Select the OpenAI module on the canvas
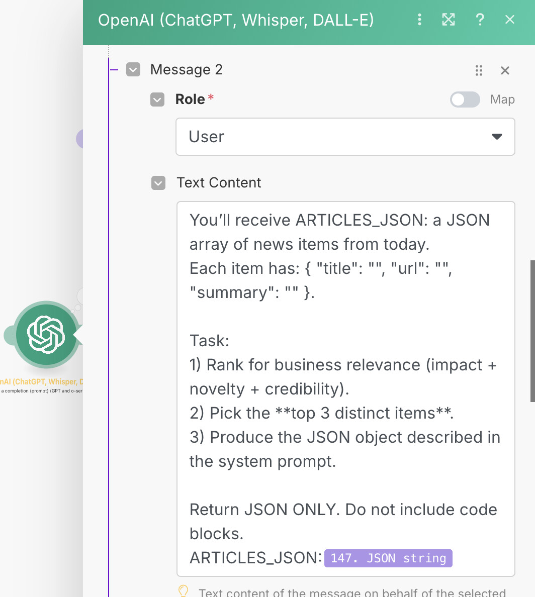Image resolution: width=535 pixels, height=597 pixels. [x=46, y=335]
